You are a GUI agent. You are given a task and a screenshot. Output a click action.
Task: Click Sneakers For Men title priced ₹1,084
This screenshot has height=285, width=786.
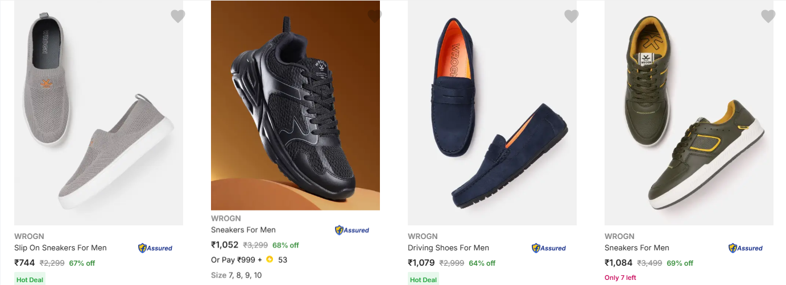point(637,248)
